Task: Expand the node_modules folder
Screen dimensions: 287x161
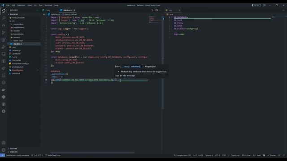Action: pyautogui.click(x=18, y=18)
